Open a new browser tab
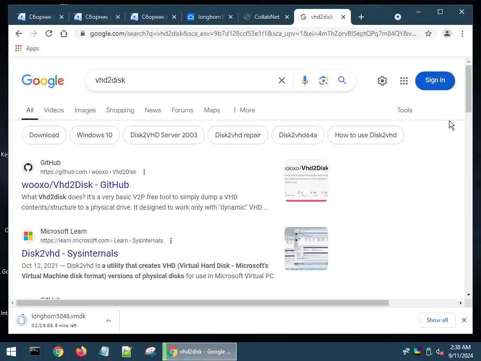This screenshot has height=361, width=481. coord(361,17)
